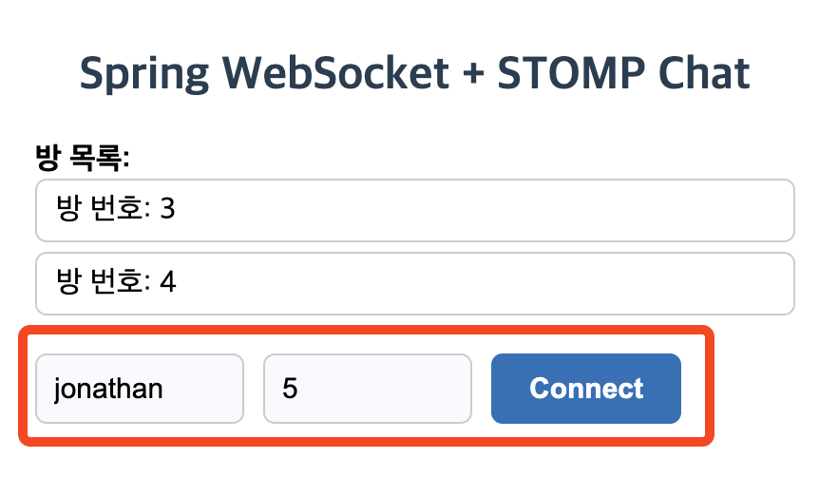
Task: Click the digit 3 in the room entry
Action: (167, 208)
